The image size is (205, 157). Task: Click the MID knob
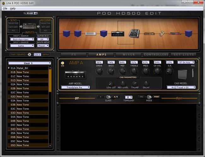coord(122,71)
